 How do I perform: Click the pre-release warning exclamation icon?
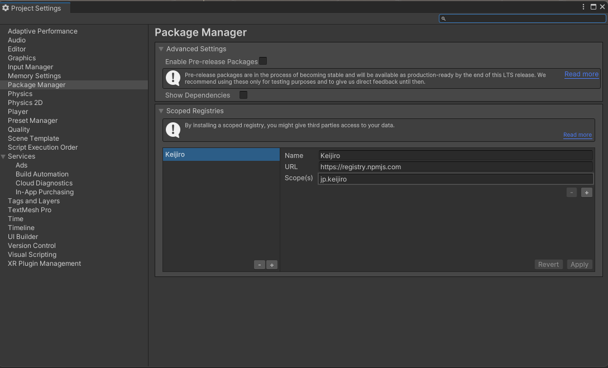click(173, 78)
